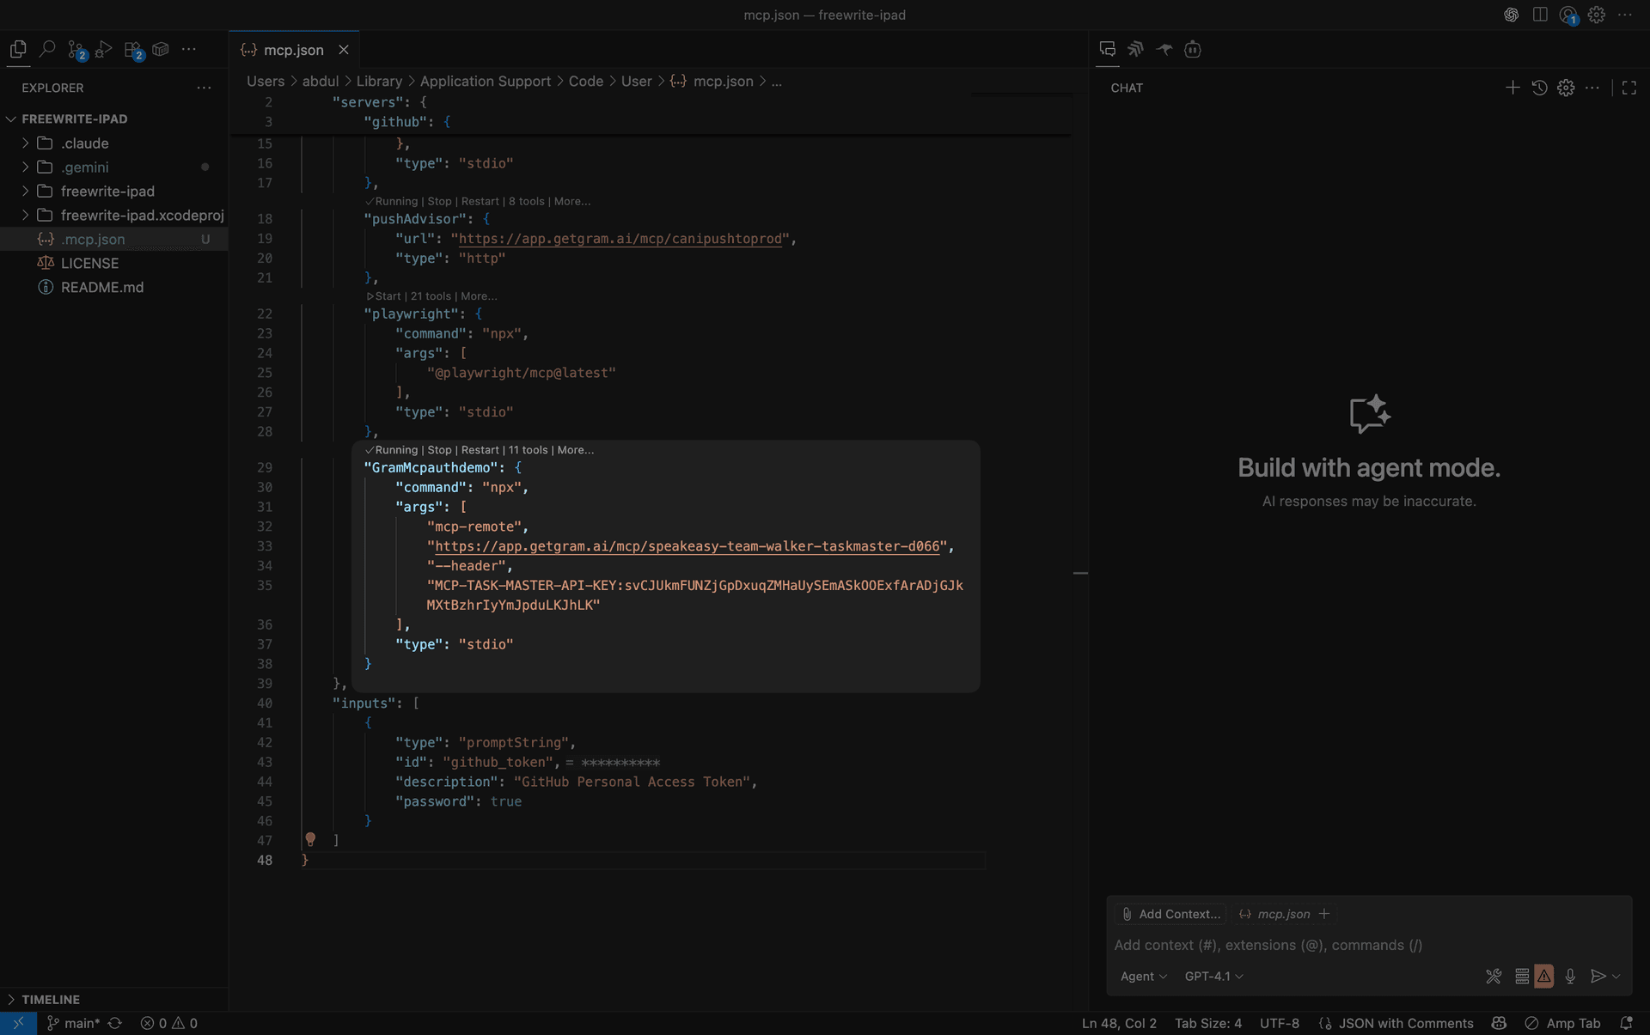Open chat history via the clock icon
Viewport: 1650px width, 1035px height.
(x=1539, y=88)
